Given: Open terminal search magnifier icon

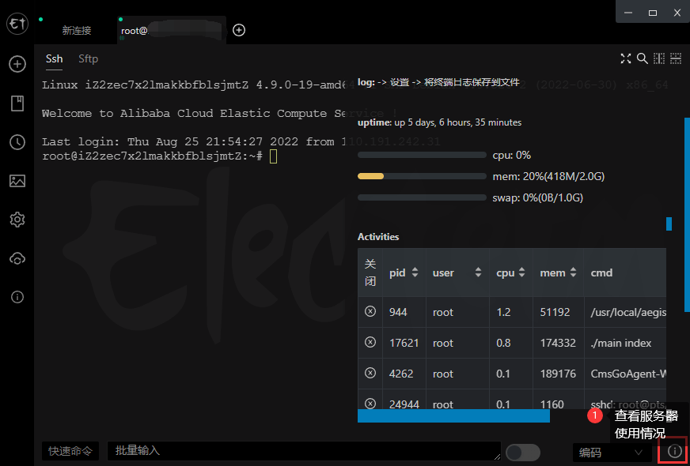Looking at the screenshot, I should [643, 58].
